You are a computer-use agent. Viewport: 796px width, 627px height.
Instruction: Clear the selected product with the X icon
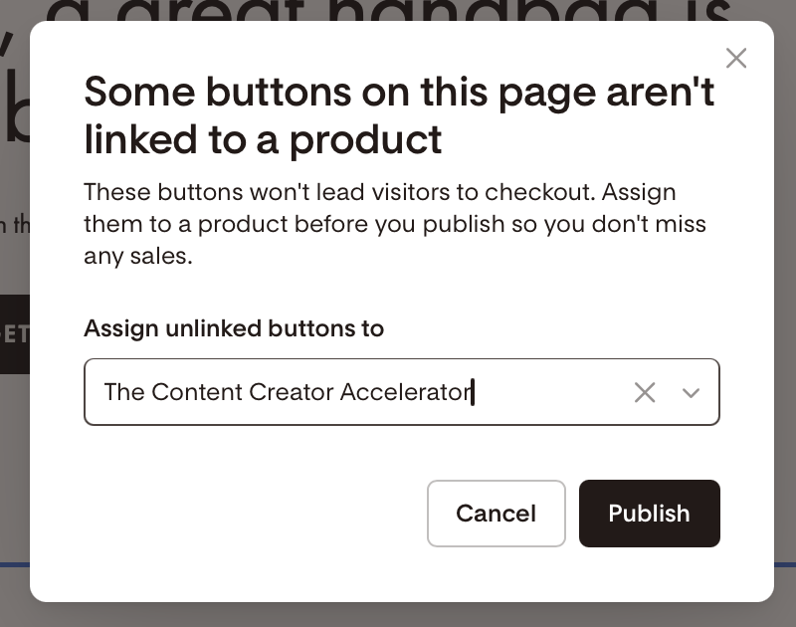click(645, 392)
